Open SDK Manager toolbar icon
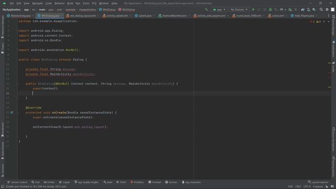The height and width of the screenshot is (189, 336). [314, 9]
